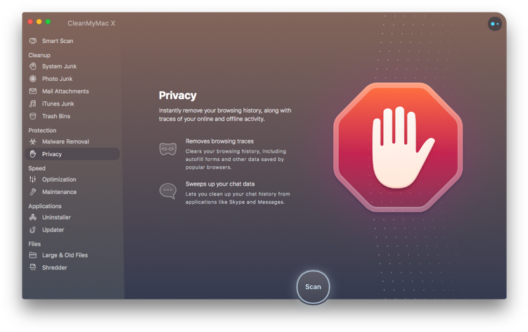528x332 pixels.
Task: Click the Large & Old Files folder icon
Action: click(32, 255)
